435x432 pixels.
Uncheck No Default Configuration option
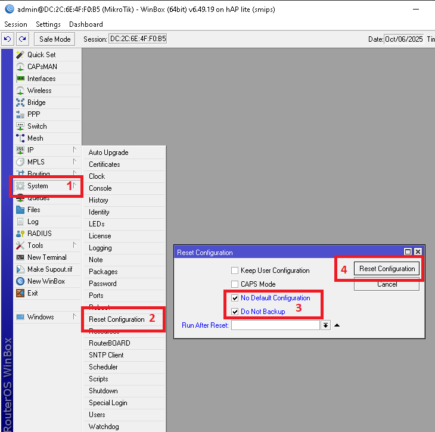click(x=235, y=298)
